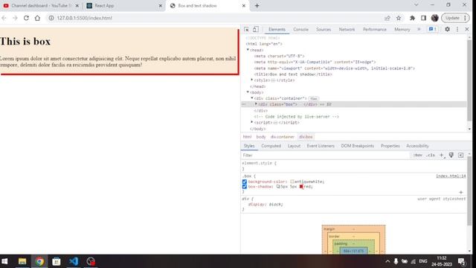Viewport: 476px width, 268px height.
Task: Expand the script element node
Action: (252, 122)
